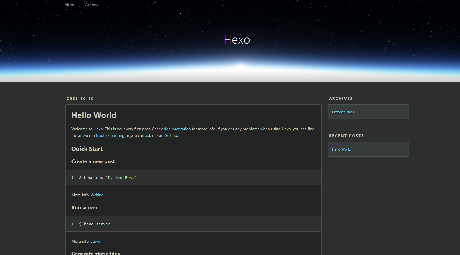
Task: Click the Generate static files heading
Action: (95, 253)
